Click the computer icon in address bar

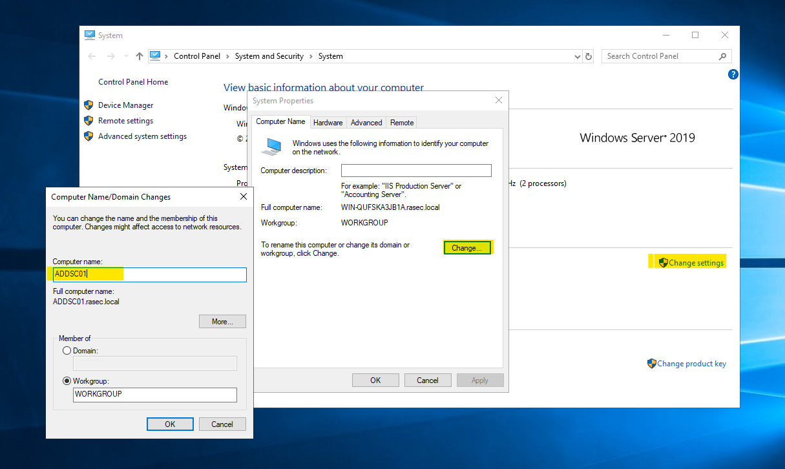tap(155, 56)
